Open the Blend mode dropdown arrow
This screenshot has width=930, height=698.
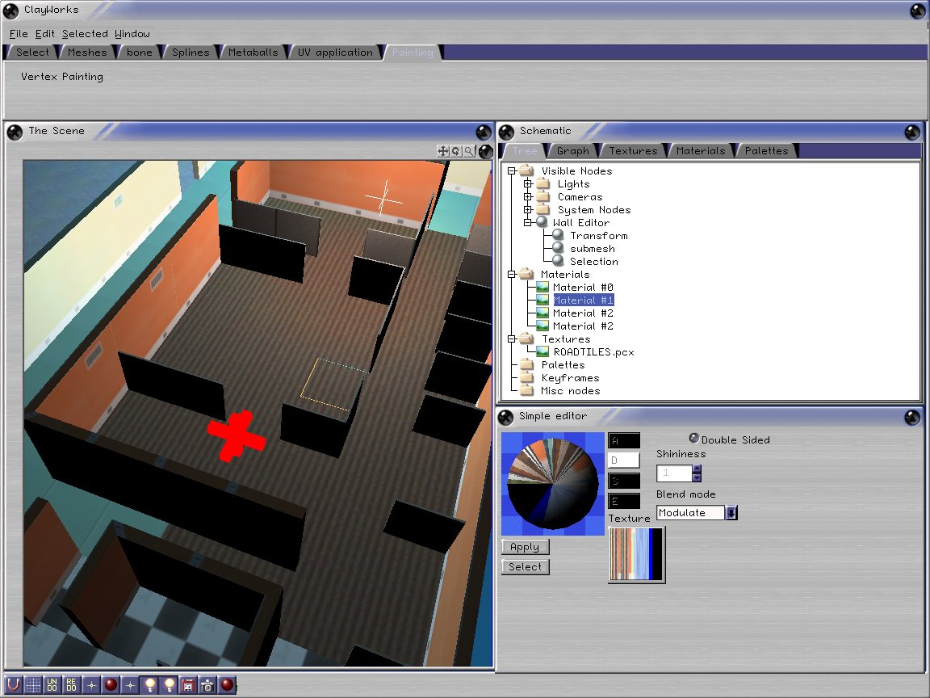731,513
